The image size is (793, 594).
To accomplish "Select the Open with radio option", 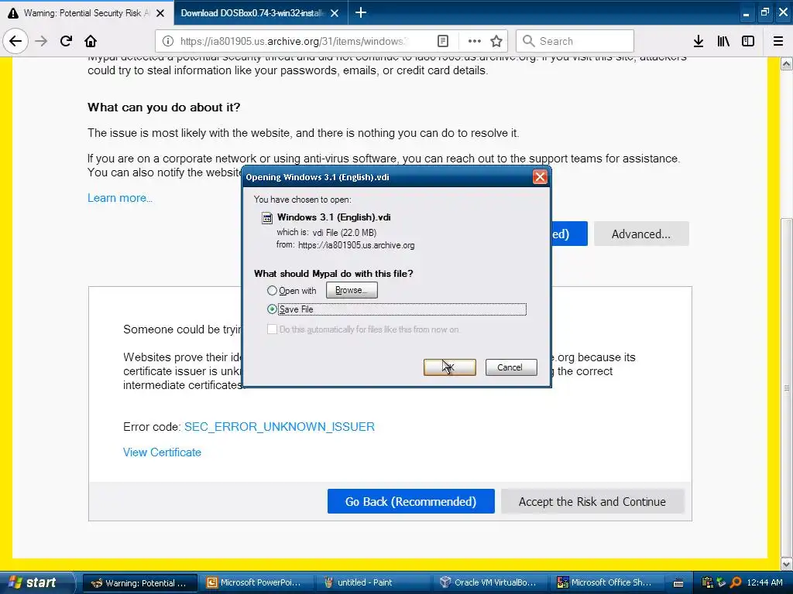I will point(272,291).
